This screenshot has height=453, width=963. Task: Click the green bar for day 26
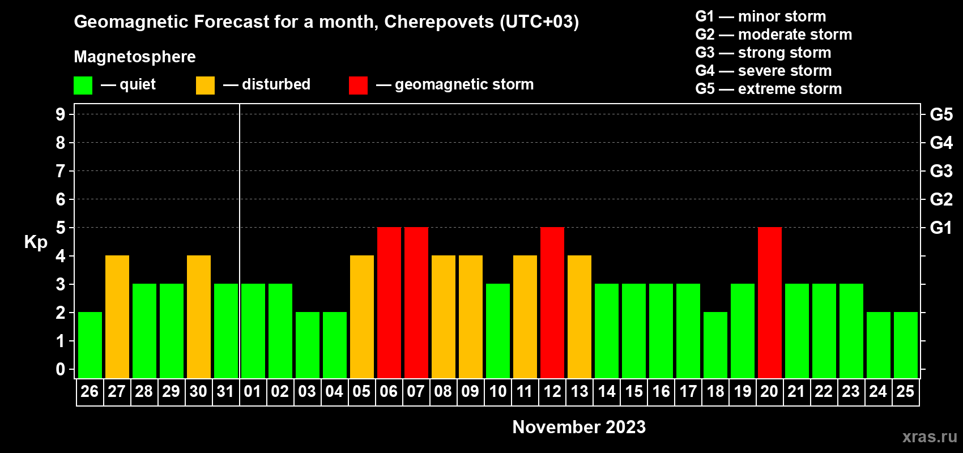click(x=90, y=345)
